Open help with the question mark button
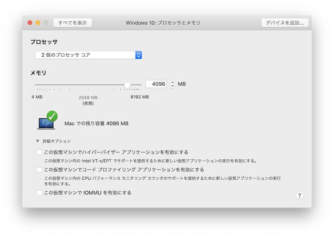 click(299, 196)
